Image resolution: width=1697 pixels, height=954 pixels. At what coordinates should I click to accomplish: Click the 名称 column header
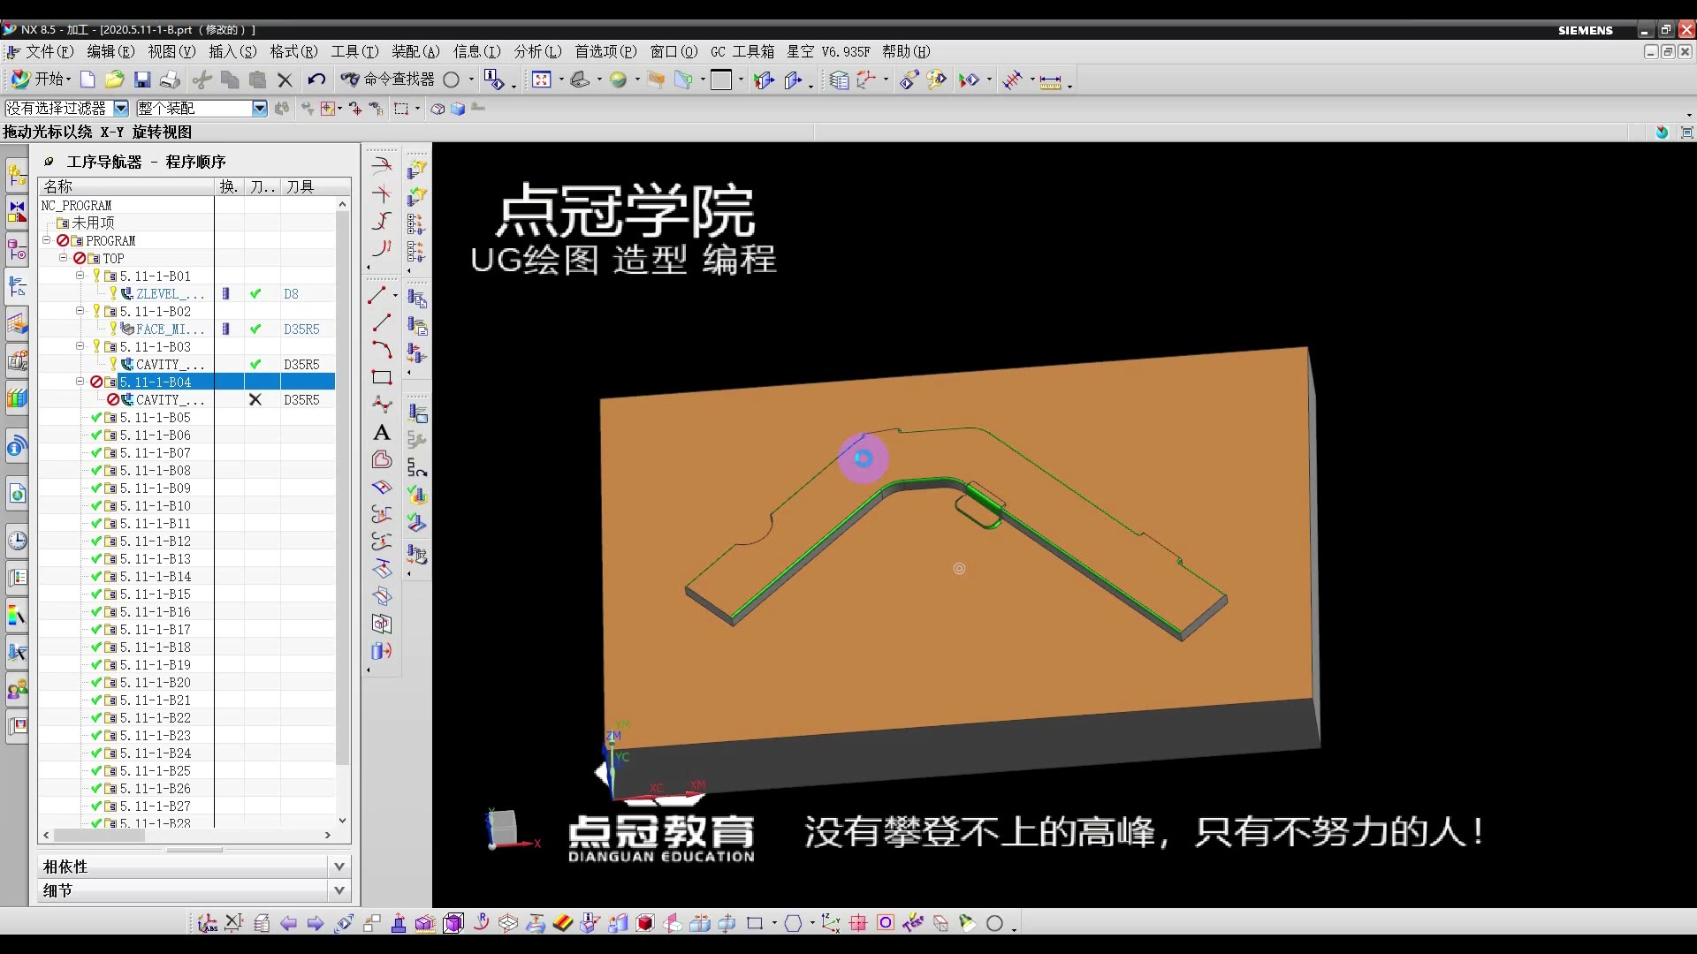pos(126,186)
